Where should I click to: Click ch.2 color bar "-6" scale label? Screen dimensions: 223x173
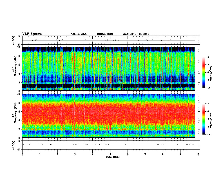[x=208, y=104]
